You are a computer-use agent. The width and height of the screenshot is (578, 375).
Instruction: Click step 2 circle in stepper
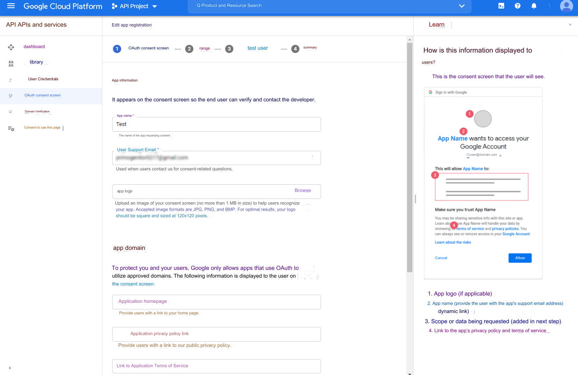[x=189, y=49]
